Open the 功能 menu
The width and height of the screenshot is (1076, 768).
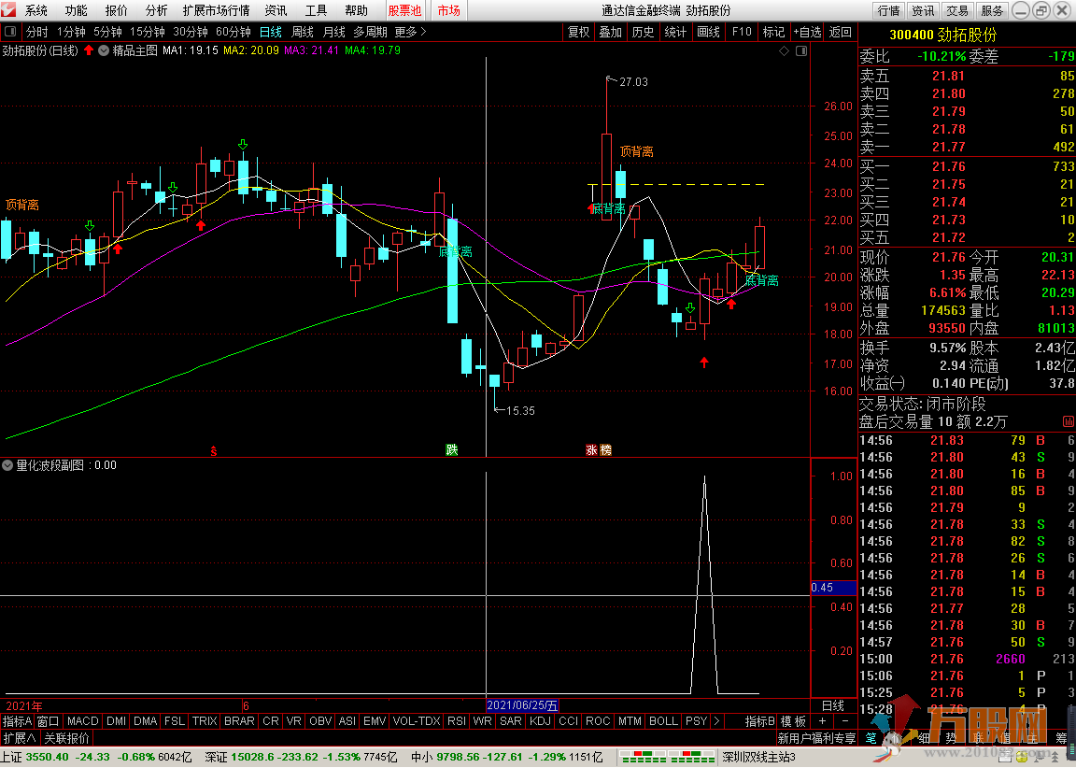pos(77,10)
